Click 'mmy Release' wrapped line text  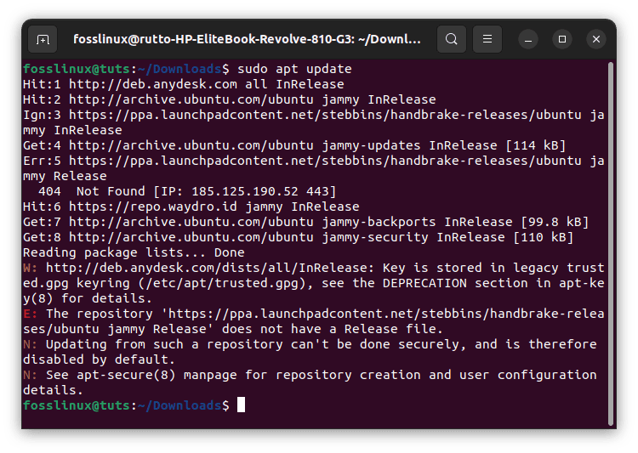click(66, 176)
